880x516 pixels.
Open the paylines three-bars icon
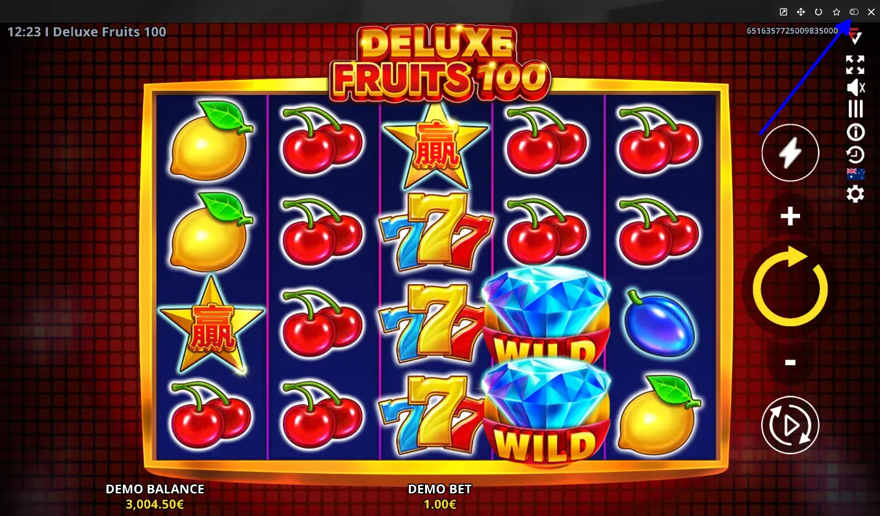pyautogui.click(x=855, y=109)
